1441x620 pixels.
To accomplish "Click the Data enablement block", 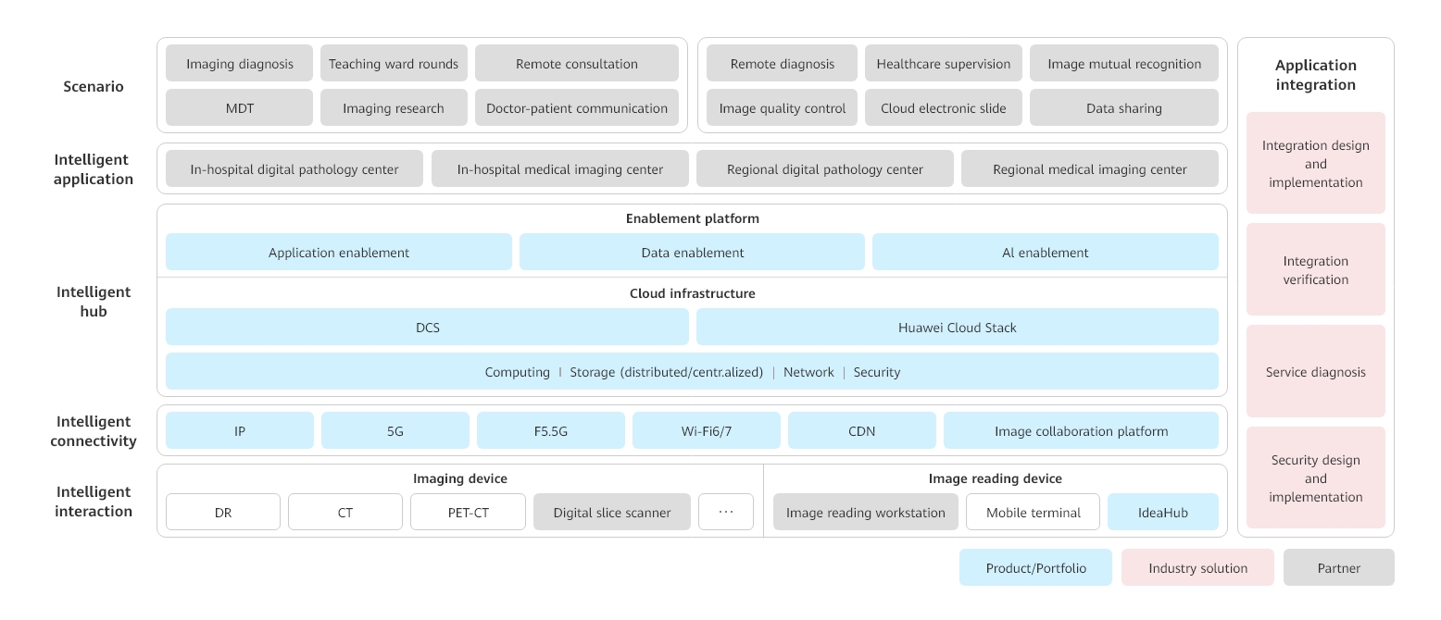I will (x=693, y=252).
